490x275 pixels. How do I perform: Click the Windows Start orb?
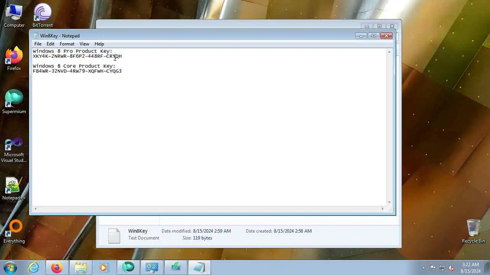tap(10, 267)
